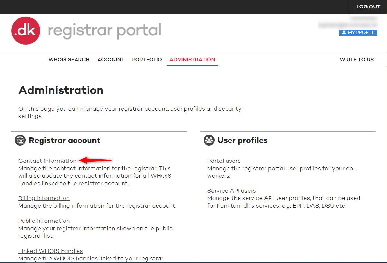Open the PORTFOLIO section

pos(147,59)
